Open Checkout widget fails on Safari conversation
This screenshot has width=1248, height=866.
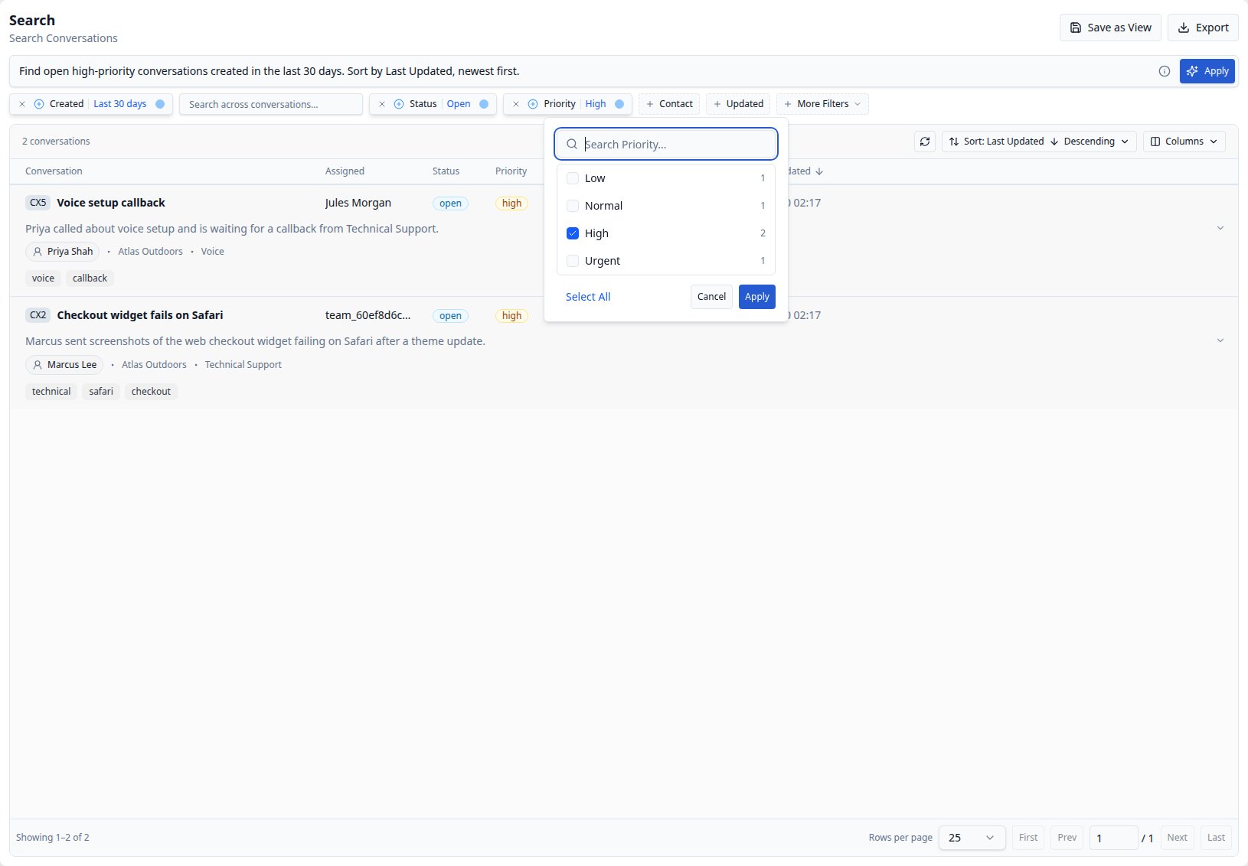coord(140,315)
